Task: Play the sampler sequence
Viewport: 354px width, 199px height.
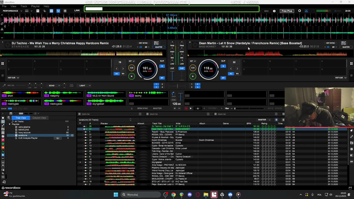Action: (191, 108)
